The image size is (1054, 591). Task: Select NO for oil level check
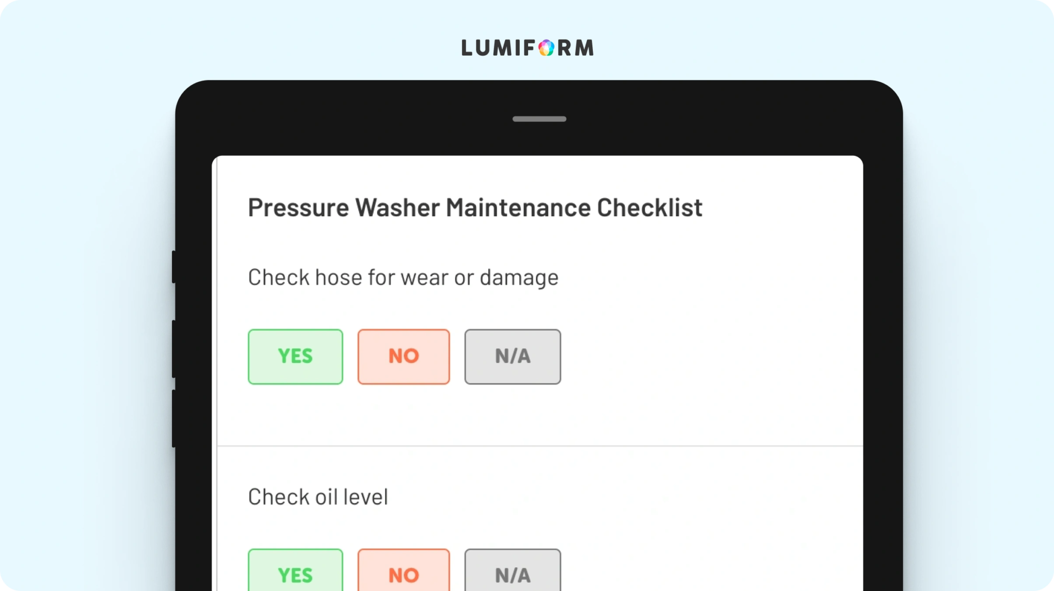tap(404, 570)
